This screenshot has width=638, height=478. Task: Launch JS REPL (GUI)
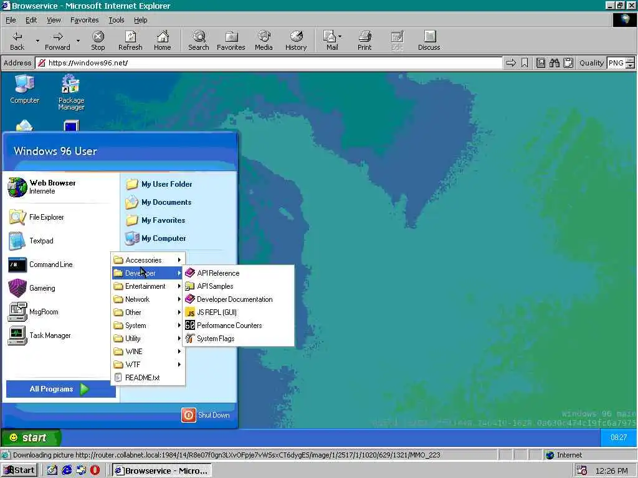[238, 312]
